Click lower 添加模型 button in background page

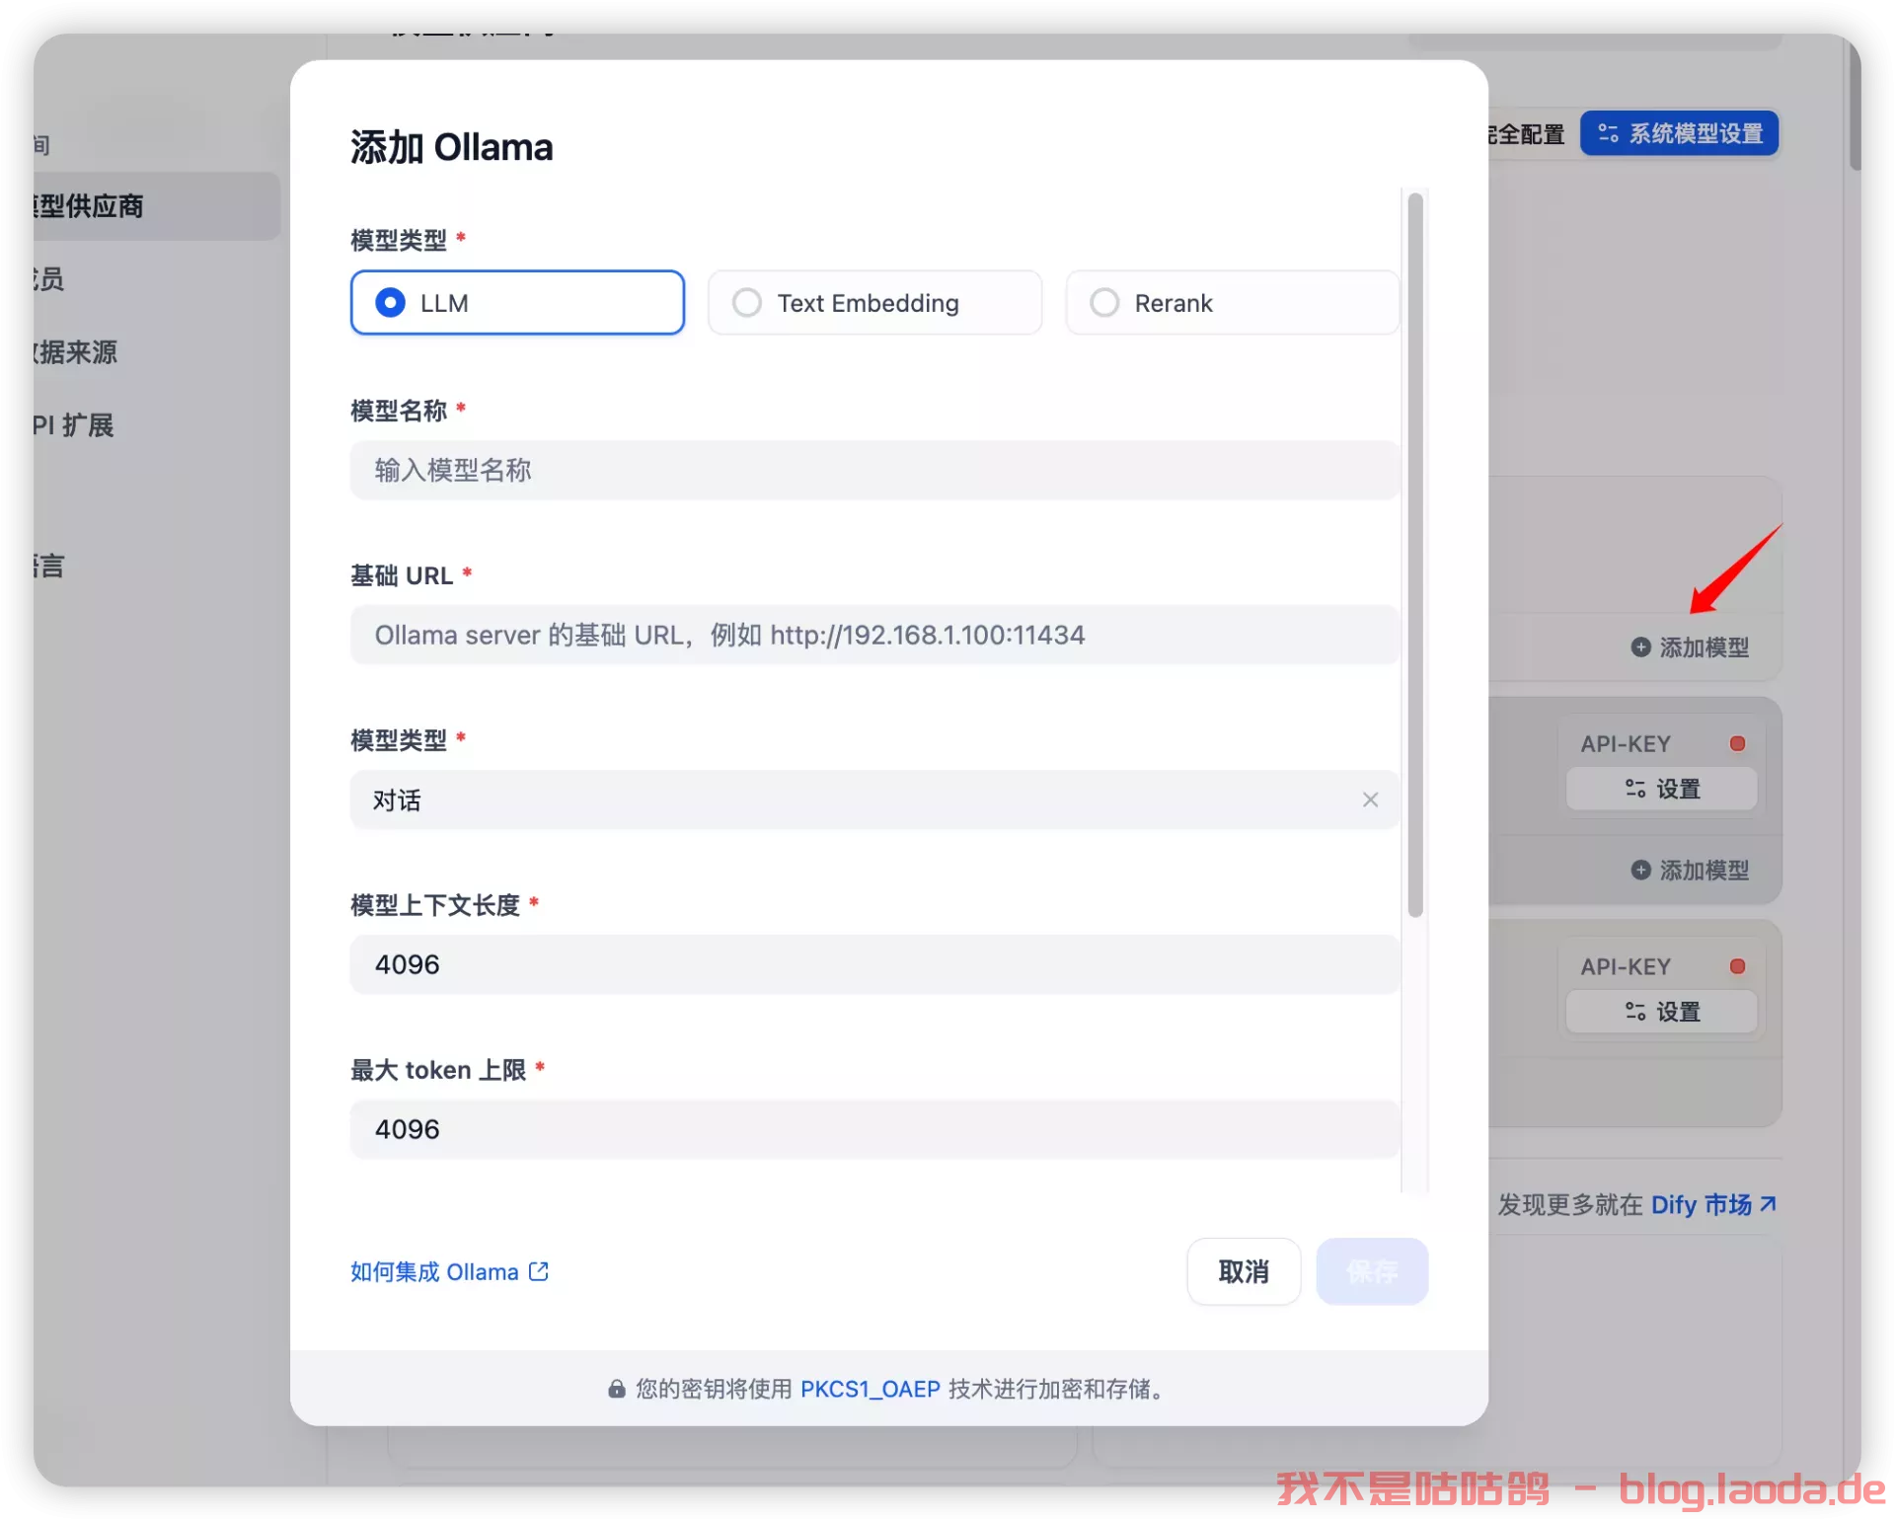click(1690, 871)
